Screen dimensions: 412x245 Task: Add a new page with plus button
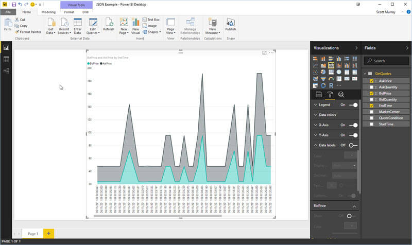pyautogui.click(x=48, y=234)
